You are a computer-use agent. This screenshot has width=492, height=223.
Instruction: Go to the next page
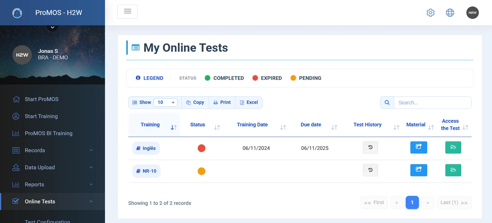coord(428,202)
